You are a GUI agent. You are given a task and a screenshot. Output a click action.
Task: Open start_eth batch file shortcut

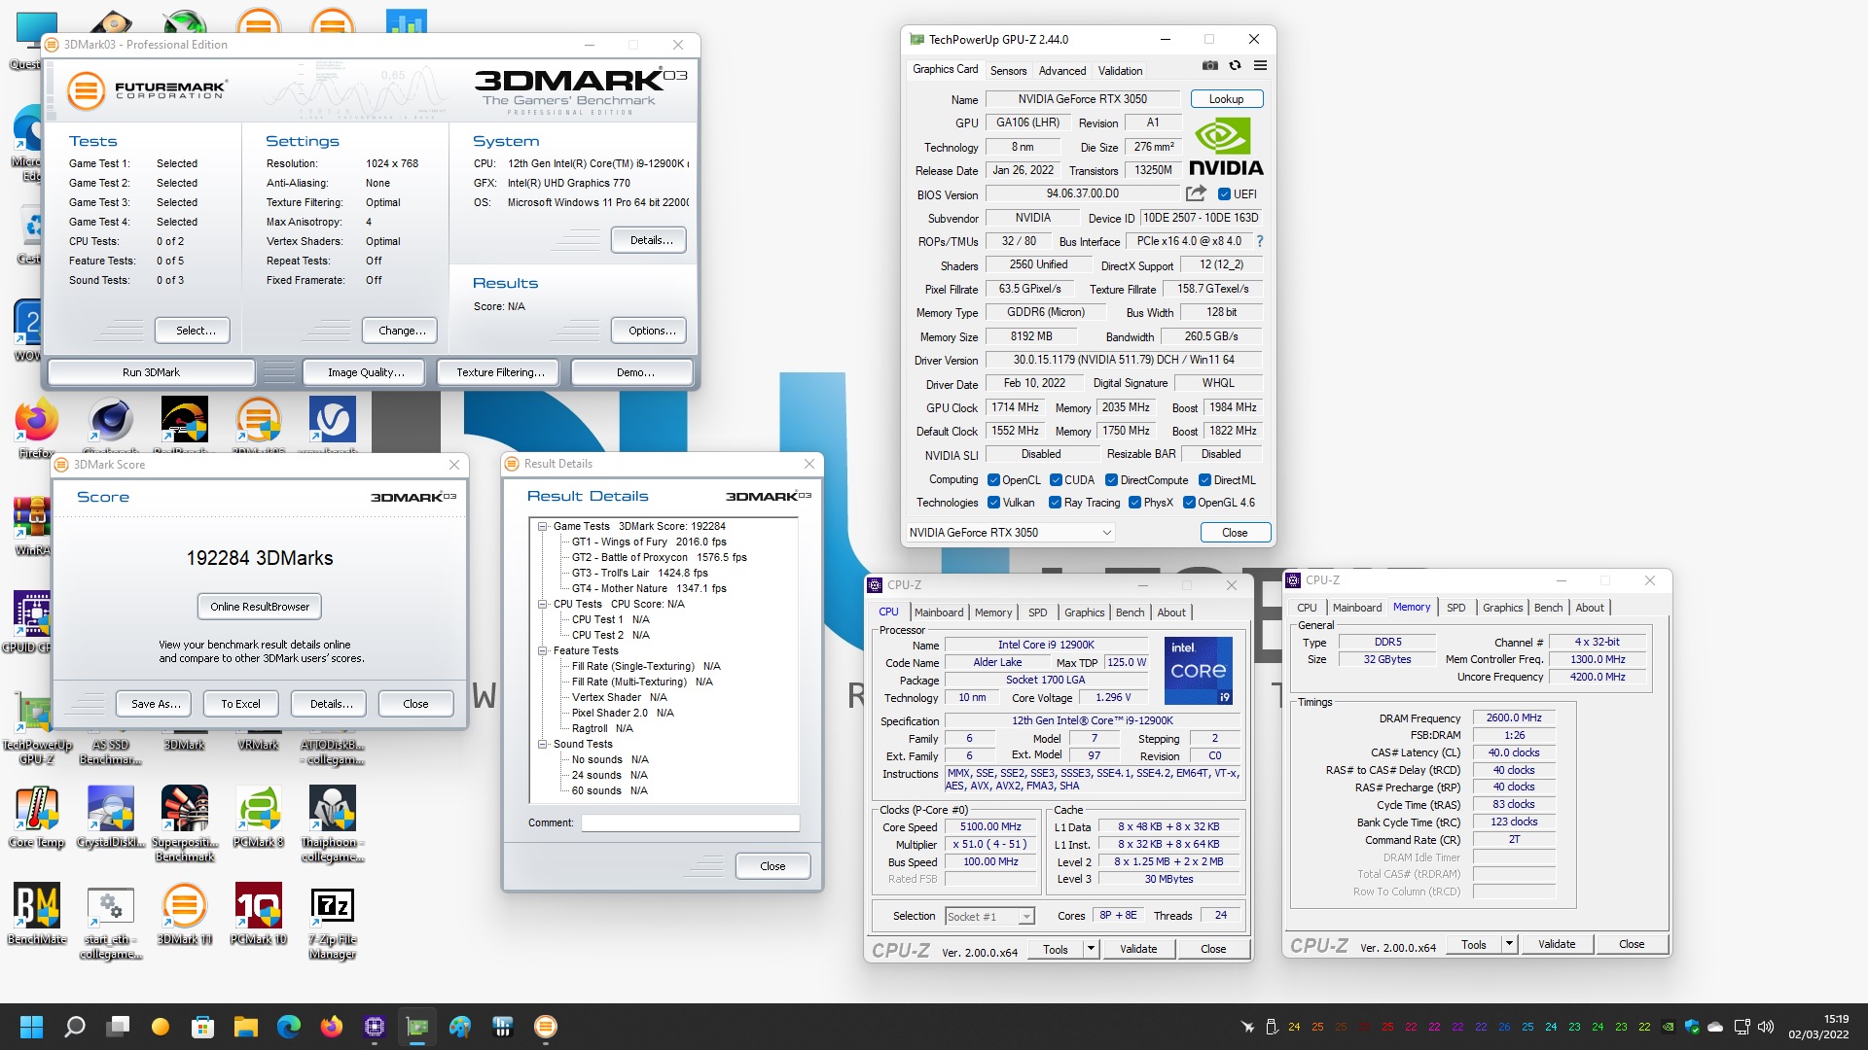(111, 922)
